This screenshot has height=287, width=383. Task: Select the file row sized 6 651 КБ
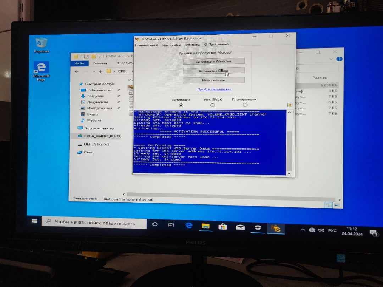[317, 85]
